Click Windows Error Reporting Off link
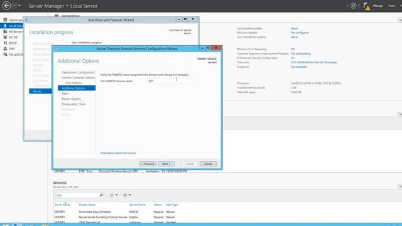 (293, 49)
